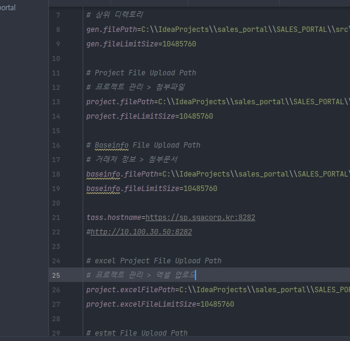Screen dimensions: 350x341
Task: Click line number 18 in the gutter
Action: [56, 174]
